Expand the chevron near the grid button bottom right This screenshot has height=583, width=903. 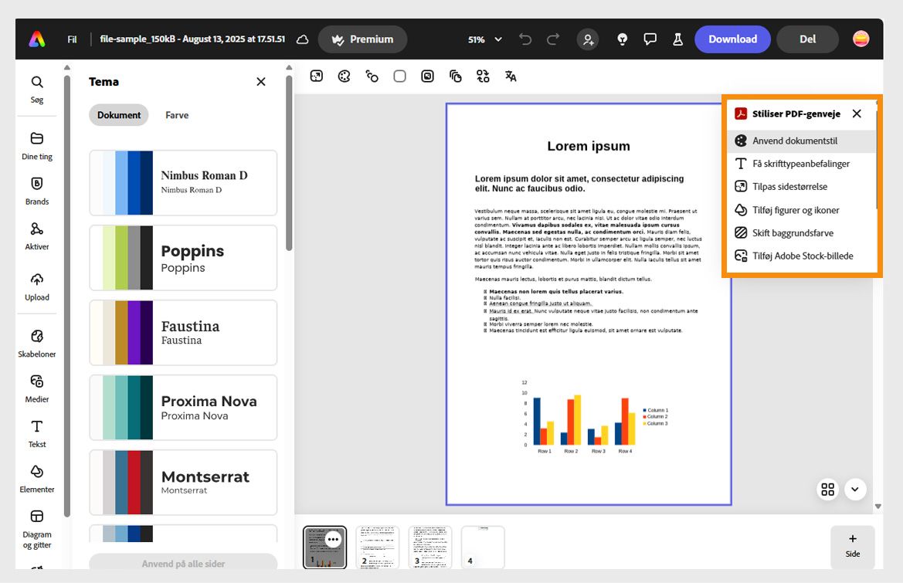point(855,489)
